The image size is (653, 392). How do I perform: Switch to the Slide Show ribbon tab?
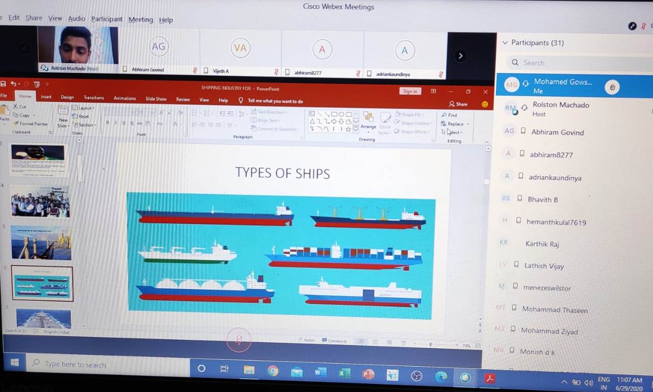coord(156,98)
